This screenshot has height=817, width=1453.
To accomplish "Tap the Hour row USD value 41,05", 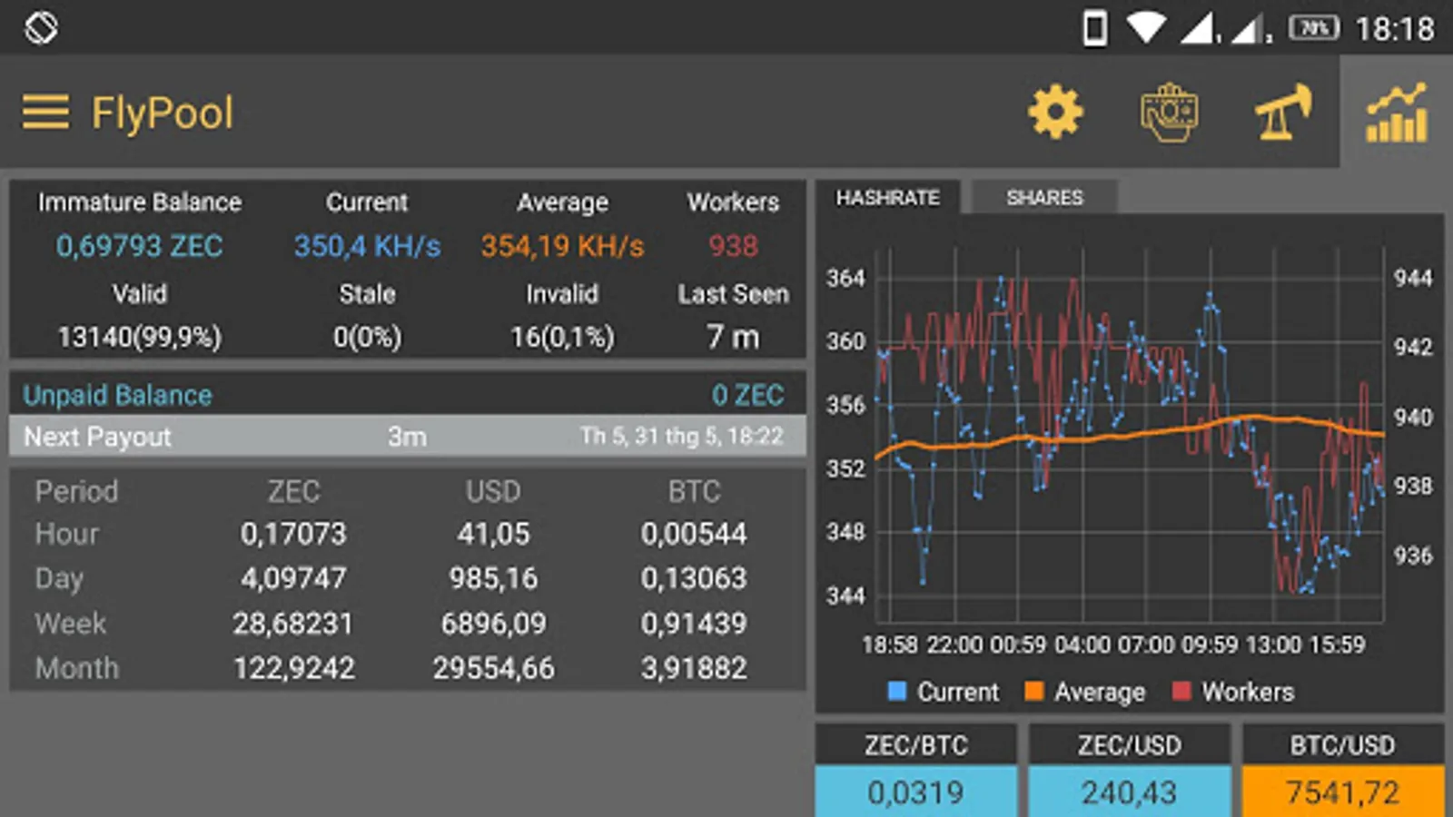I will point(493,534).
